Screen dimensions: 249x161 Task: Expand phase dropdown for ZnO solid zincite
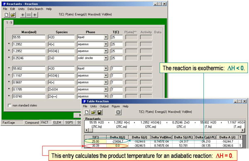106,58
